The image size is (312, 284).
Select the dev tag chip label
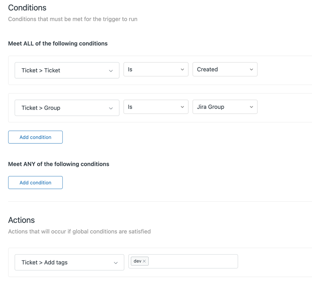click(137, 261)
